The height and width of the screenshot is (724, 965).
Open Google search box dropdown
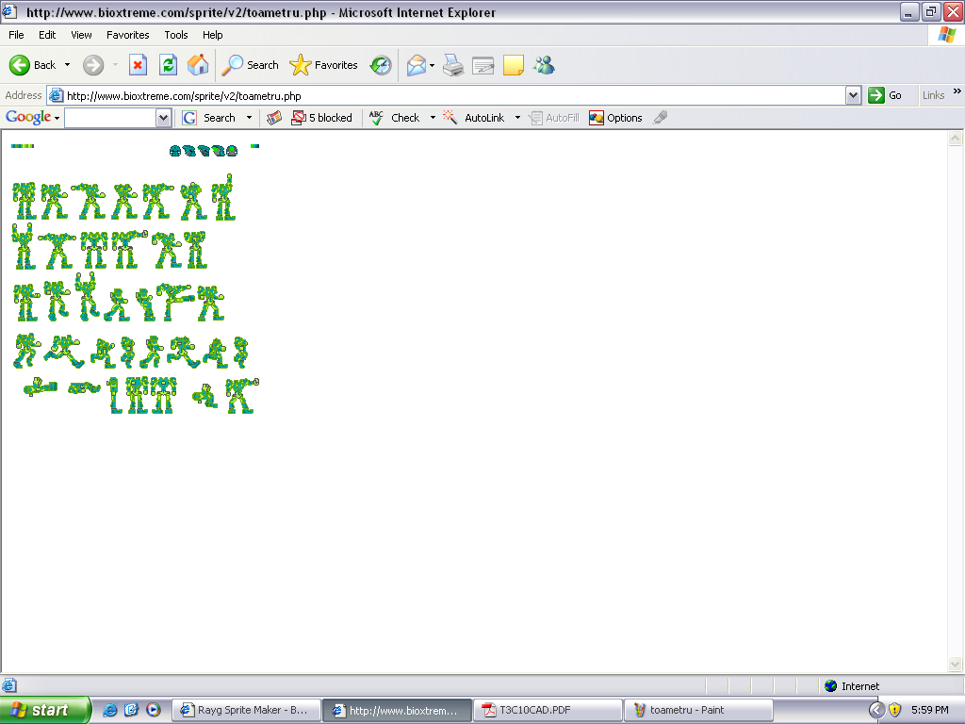[163, 118]
